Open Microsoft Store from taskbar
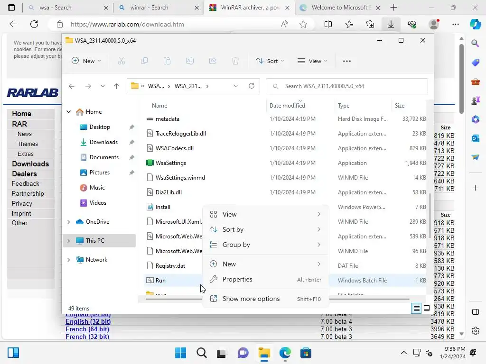 (306, 353)
